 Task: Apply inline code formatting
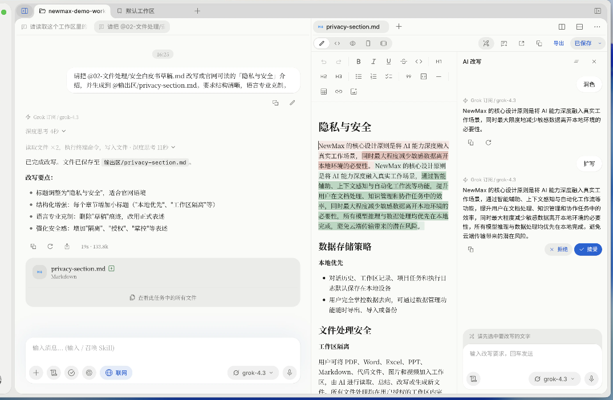419,62
